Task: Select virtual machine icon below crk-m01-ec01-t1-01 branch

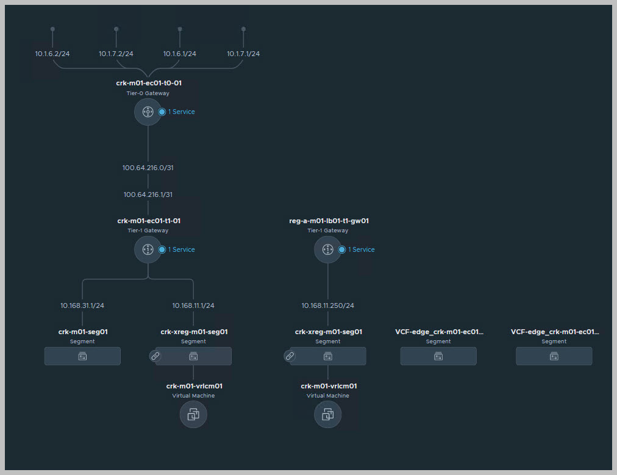Action: click(x=193, y=415)
